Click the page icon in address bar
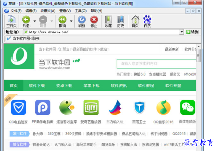The image size is (216, 151). (26, 32)
